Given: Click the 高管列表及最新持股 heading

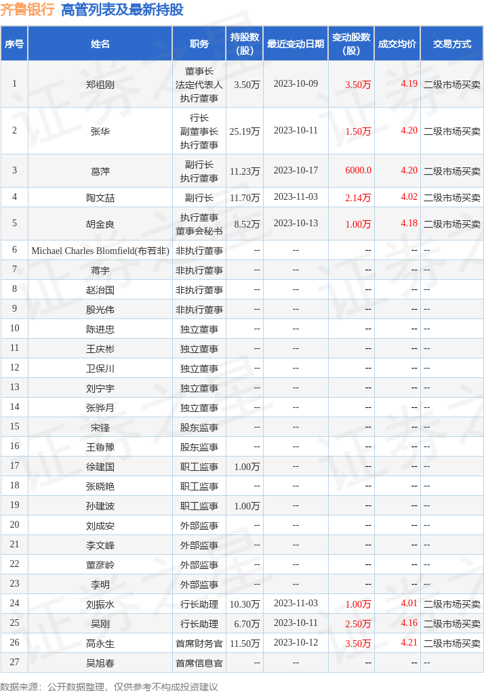Looking at the screenshot, I should coord(122,9).
